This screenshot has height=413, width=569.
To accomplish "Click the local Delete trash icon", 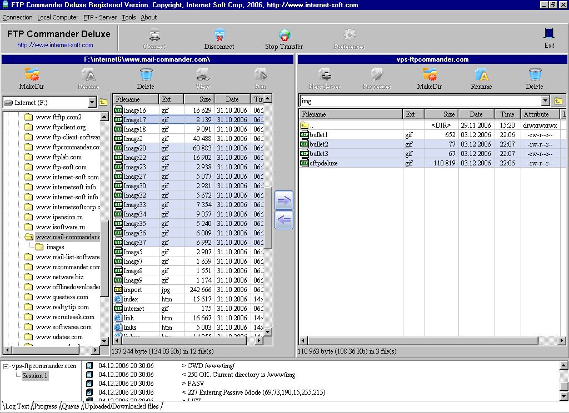I will click(146, 78).
